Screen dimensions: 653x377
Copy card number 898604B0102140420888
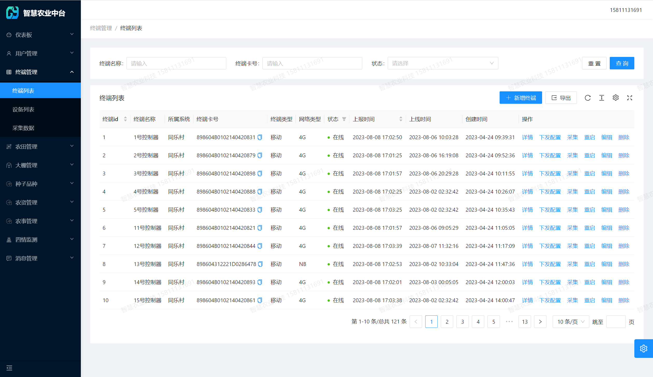[260, 191]
